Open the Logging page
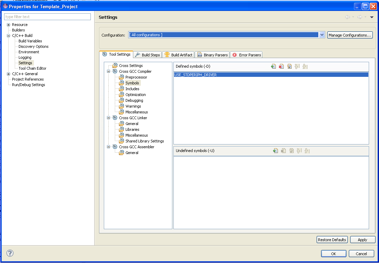 [25, 58]
